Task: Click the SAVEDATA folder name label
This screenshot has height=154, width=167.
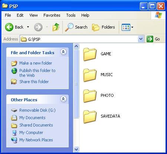Action: 110,116
